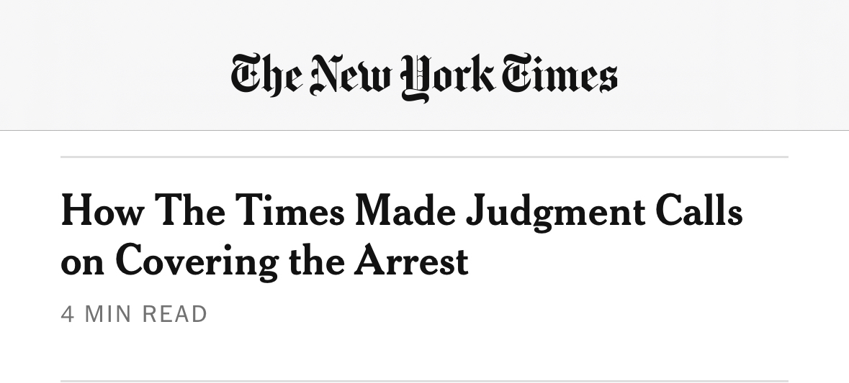
Task: Click the word "READ" under the headline
Action: click(175, 314)
